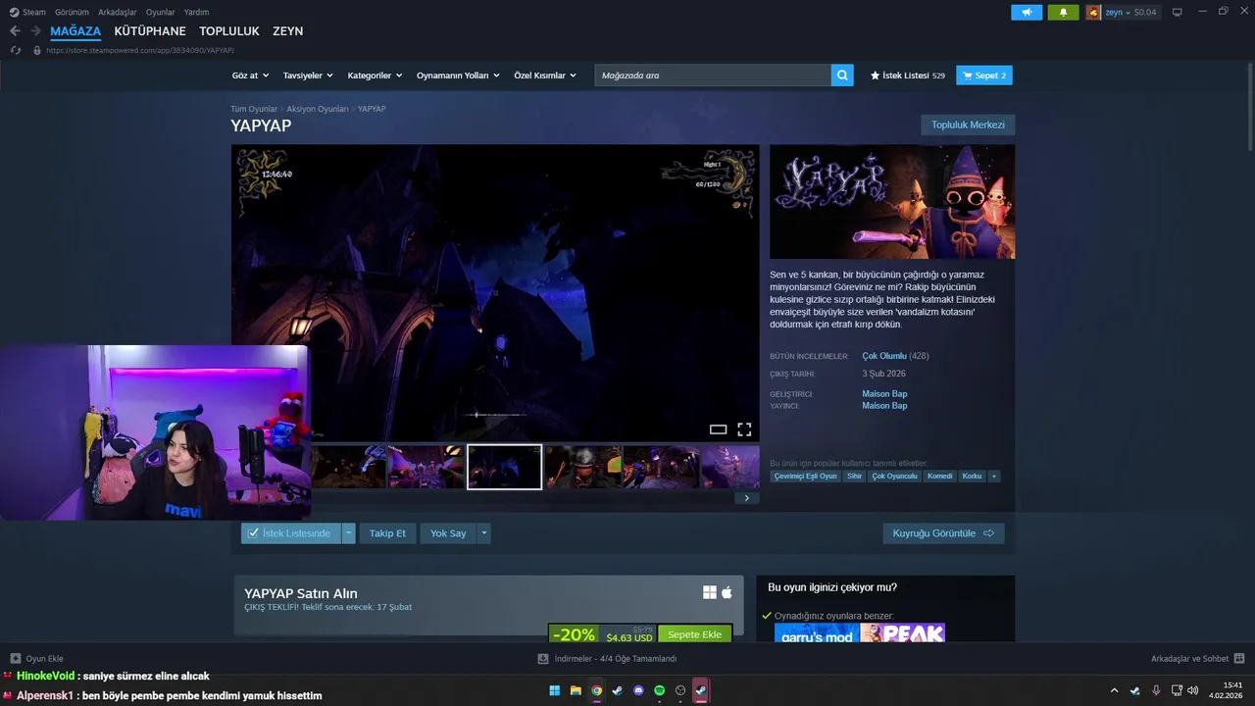Expand the Tavsiyeler menu
The image size is (1255, 706).
point(308,76)
